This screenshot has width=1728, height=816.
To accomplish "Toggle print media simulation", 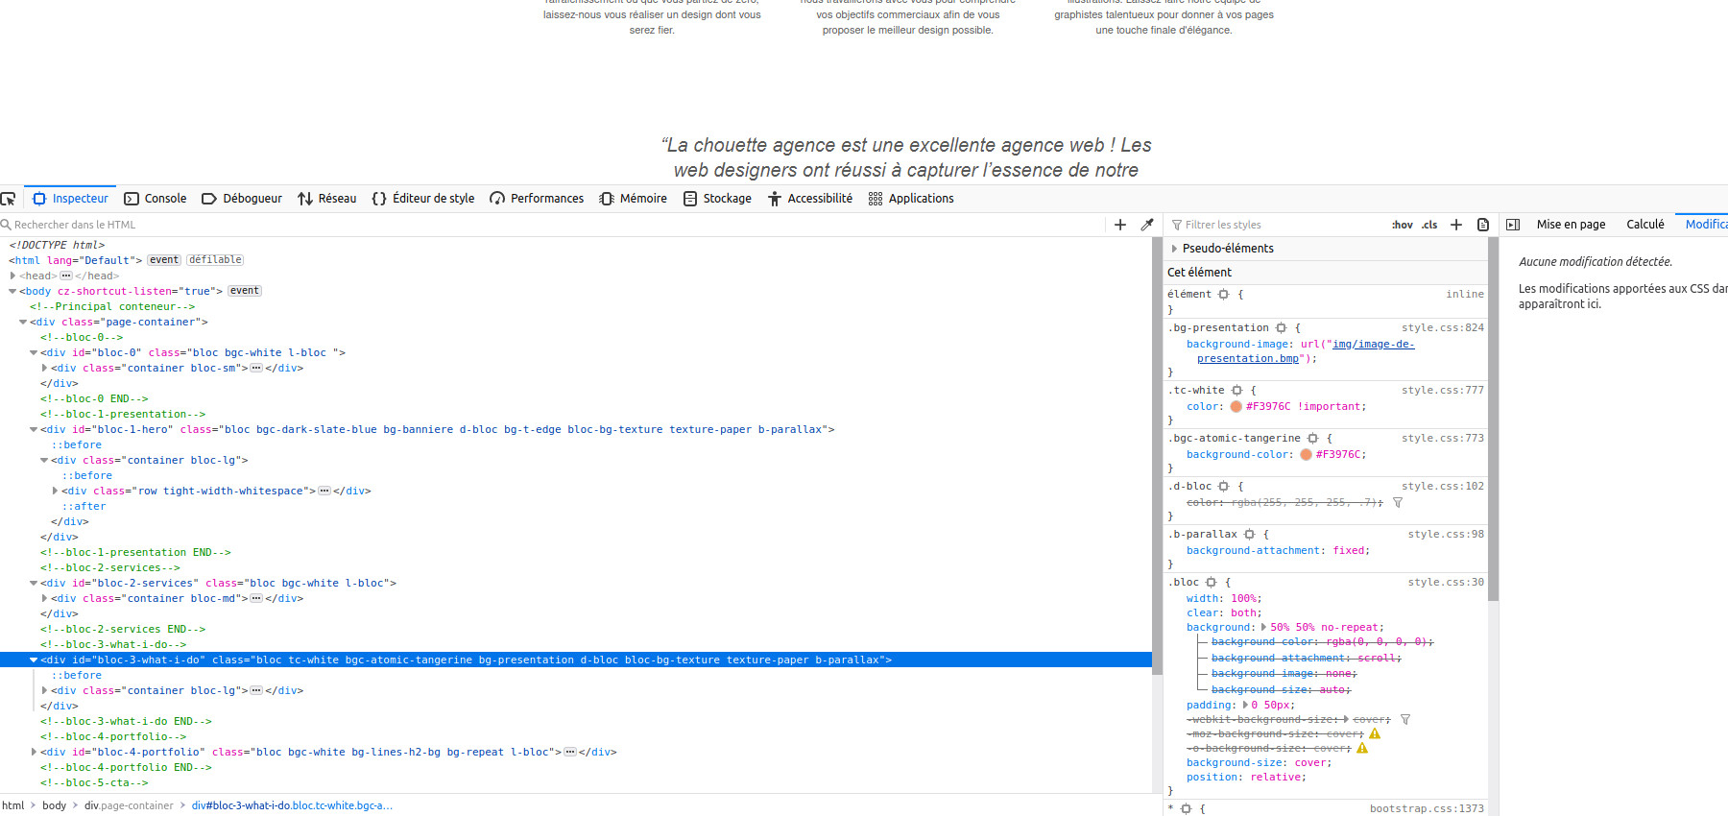I will [1483, 225].
